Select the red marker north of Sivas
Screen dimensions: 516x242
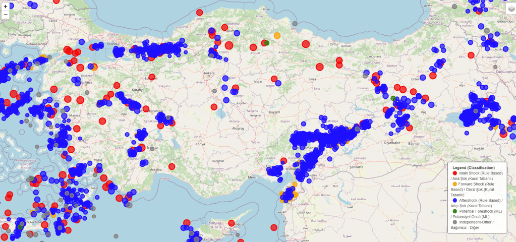[x=319, y=67]
